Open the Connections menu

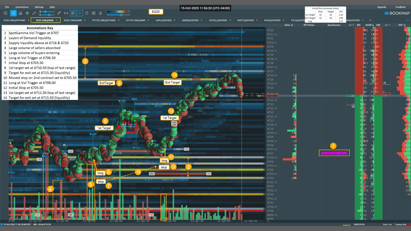point(22,7)
